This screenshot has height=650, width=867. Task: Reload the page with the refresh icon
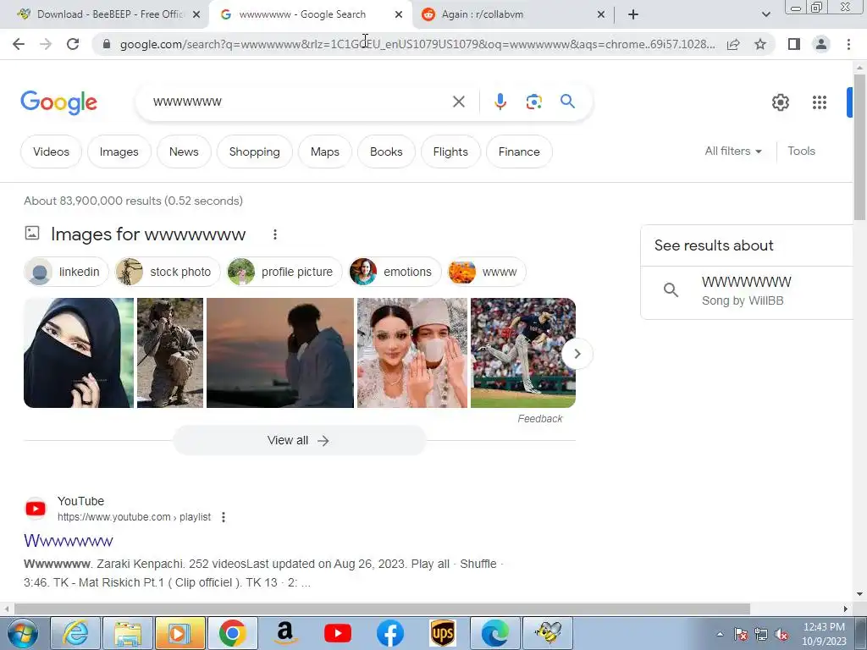(73, 44)
